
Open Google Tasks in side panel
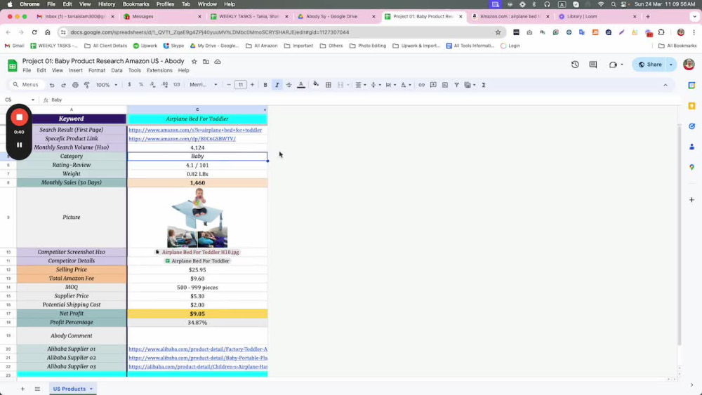click(691, 126)
